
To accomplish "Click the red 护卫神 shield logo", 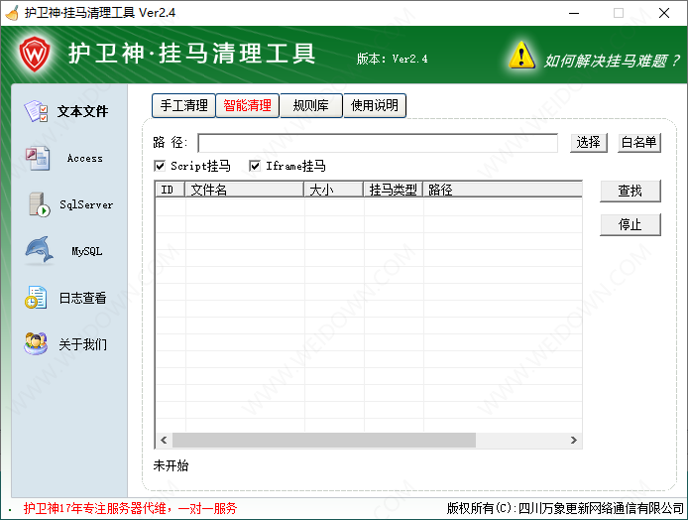I will 35,54.
